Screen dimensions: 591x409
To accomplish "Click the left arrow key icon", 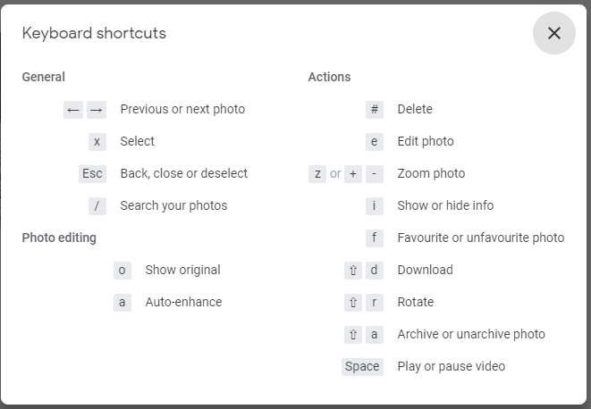I will tap(73, 110).
